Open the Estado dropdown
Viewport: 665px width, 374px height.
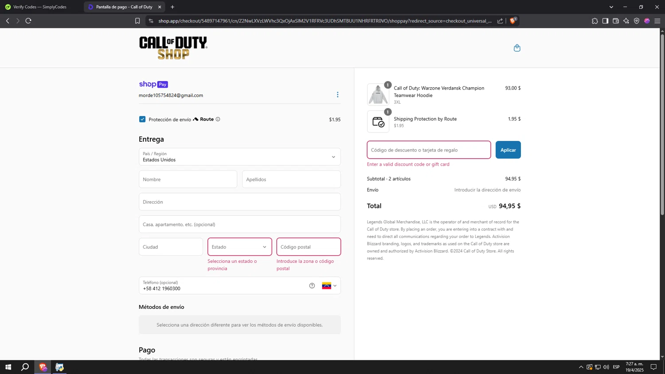pyautogui.click(x=240, y=247)
